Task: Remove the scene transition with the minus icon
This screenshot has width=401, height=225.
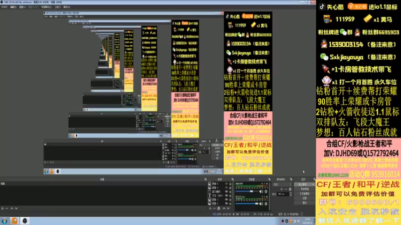Action: pyautogui.click(x=286, y=189)
